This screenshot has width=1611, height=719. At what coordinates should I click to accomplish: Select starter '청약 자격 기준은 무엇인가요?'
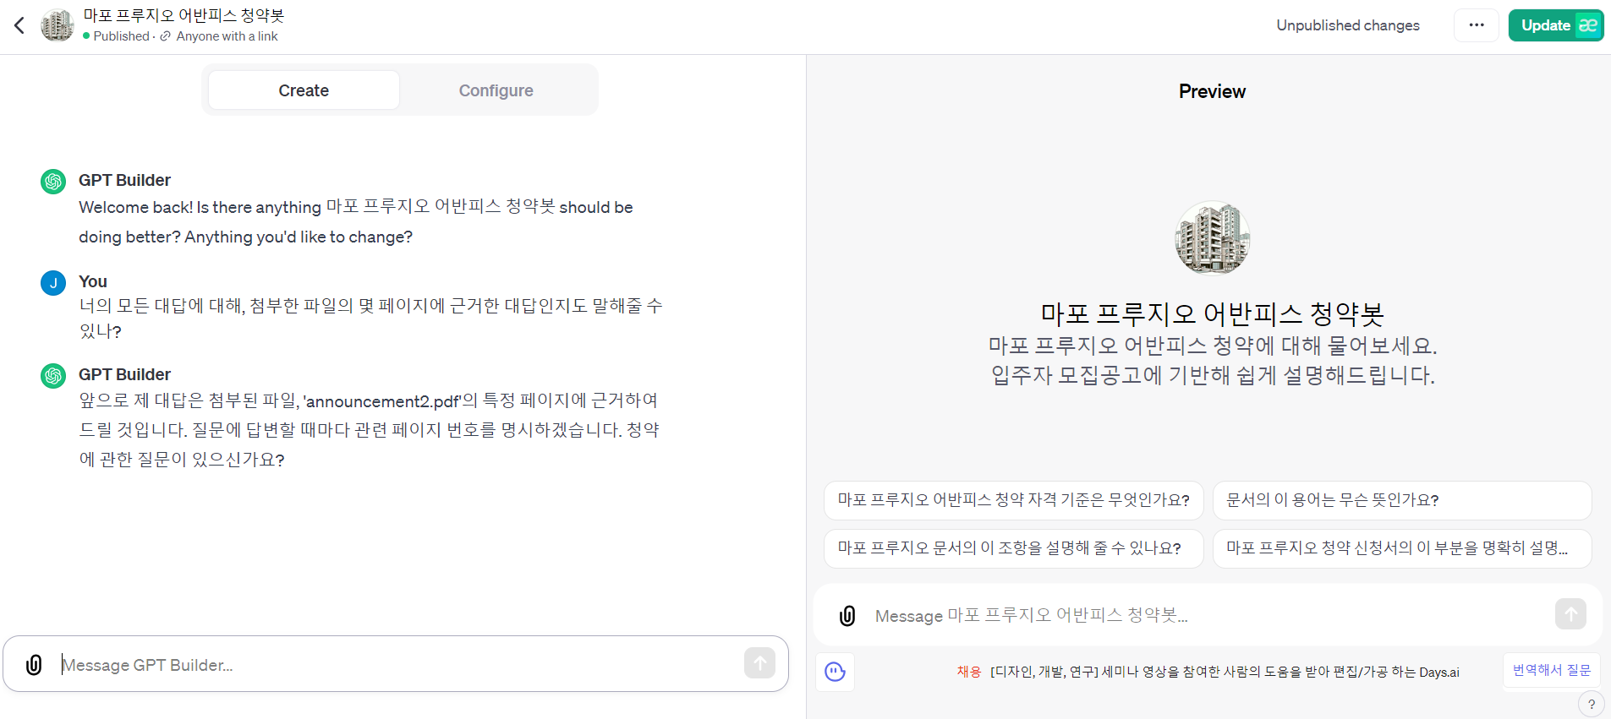click(1013, 500)
